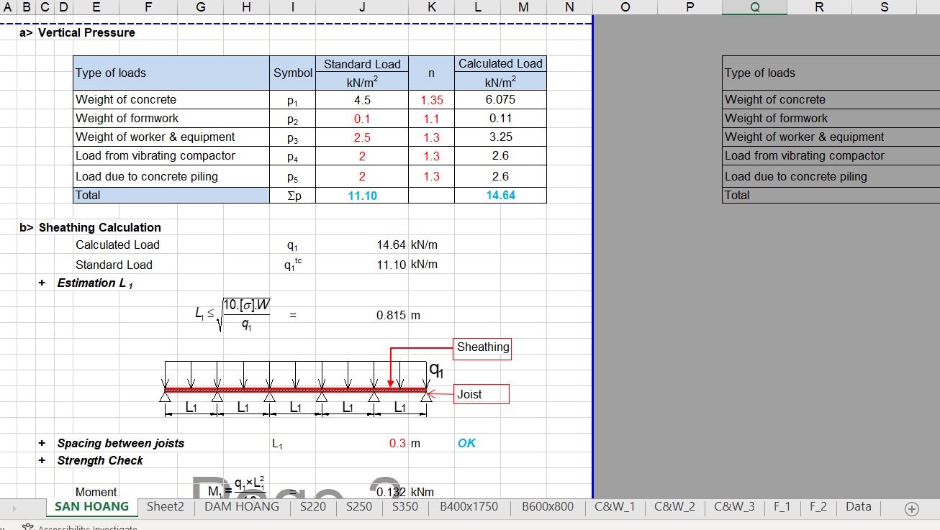Image resolution: width=940 pixels, height=530 pixels.
Task: Click 'Spacing between joists' label
Action: 121,444
